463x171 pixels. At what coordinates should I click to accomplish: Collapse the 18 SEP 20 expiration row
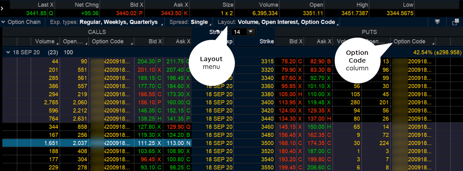(8, 52)
